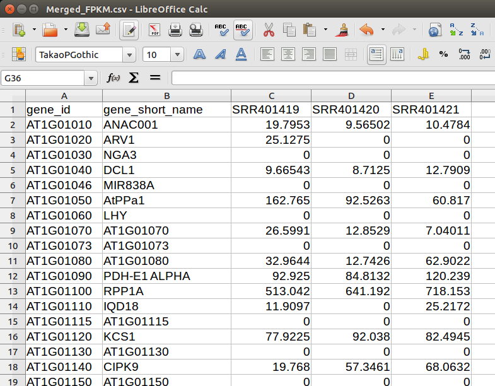Image resolution: width=495 pixels, height=386 pixels.
Task: Click the Open file folder icon
Action: (x=50, y=30)
